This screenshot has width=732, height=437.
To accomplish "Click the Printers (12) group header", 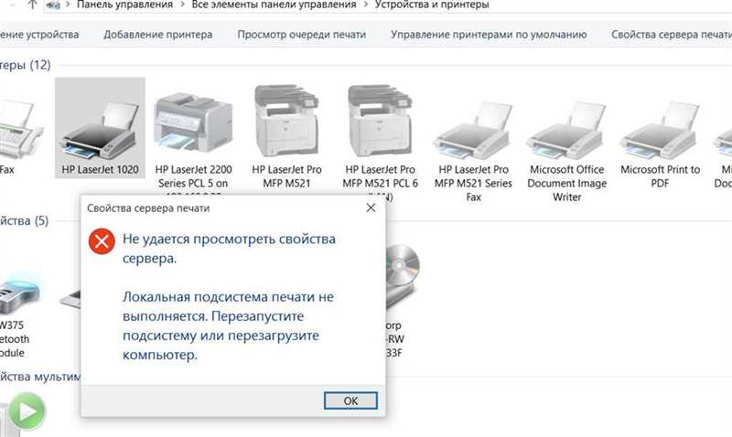I will 26,65.
